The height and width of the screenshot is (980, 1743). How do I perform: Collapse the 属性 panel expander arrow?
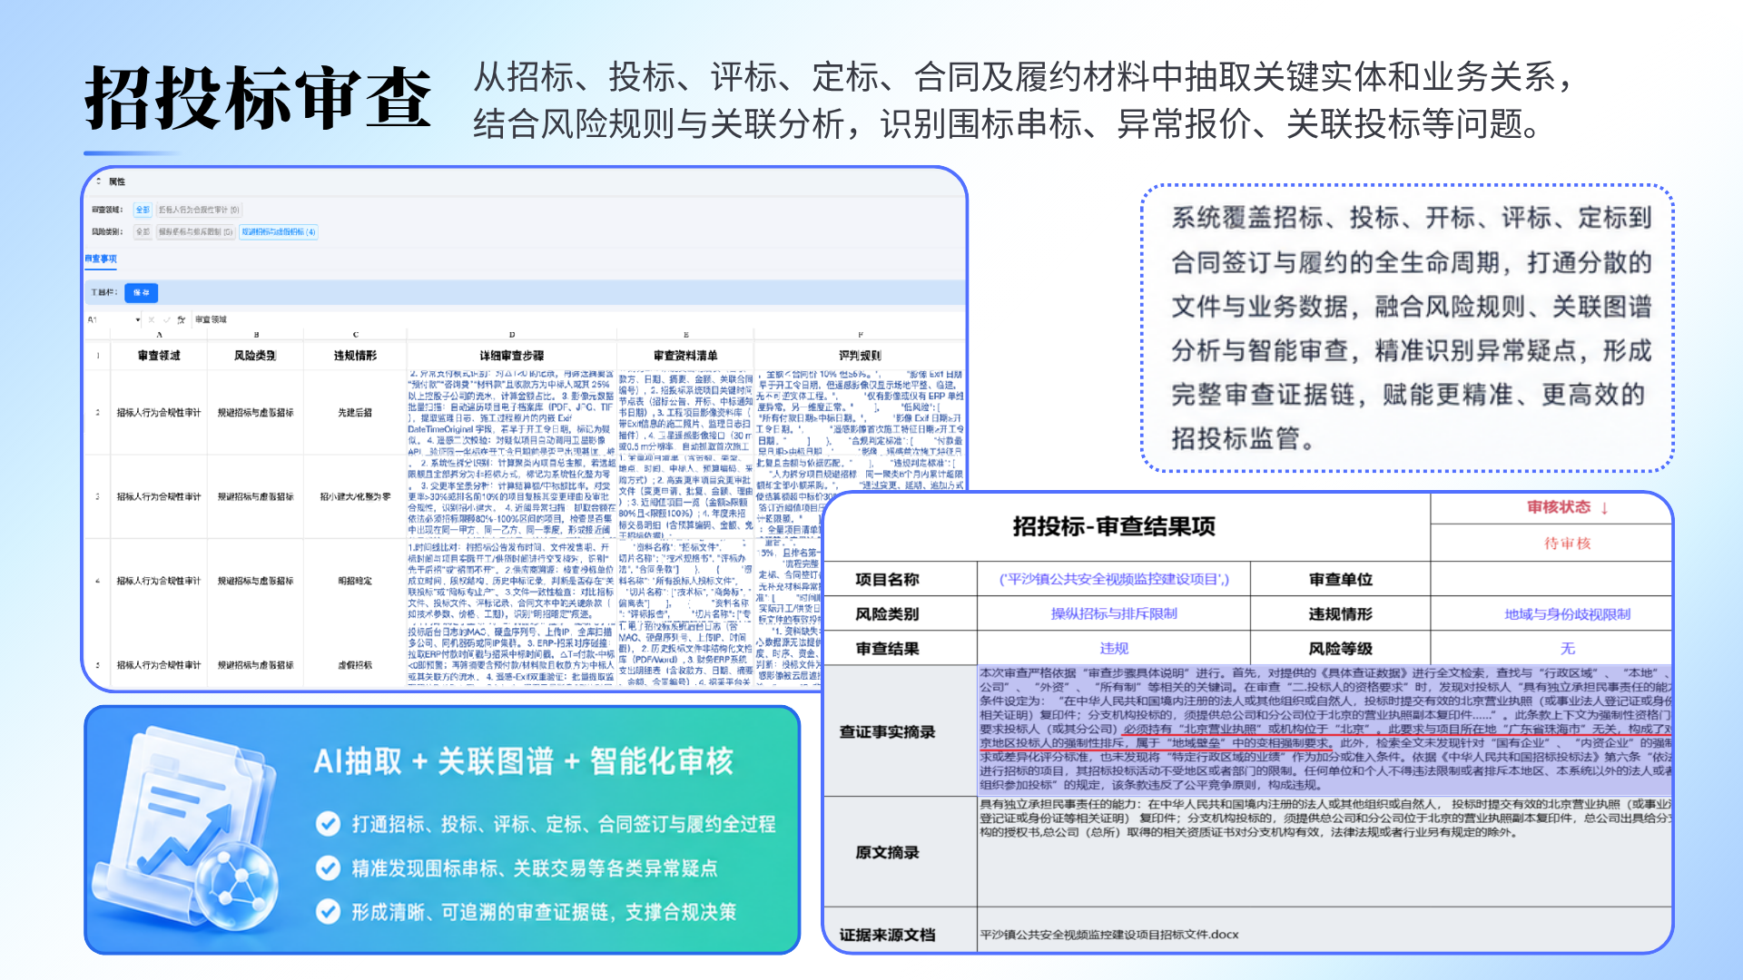click(x=99, y=181)
